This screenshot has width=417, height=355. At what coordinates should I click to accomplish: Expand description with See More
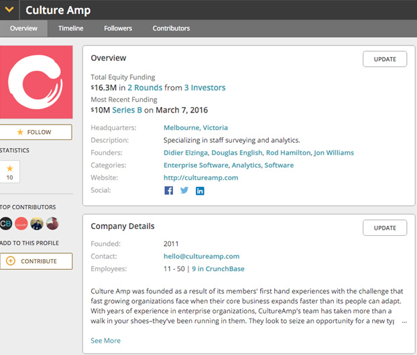tap(105, 341)
